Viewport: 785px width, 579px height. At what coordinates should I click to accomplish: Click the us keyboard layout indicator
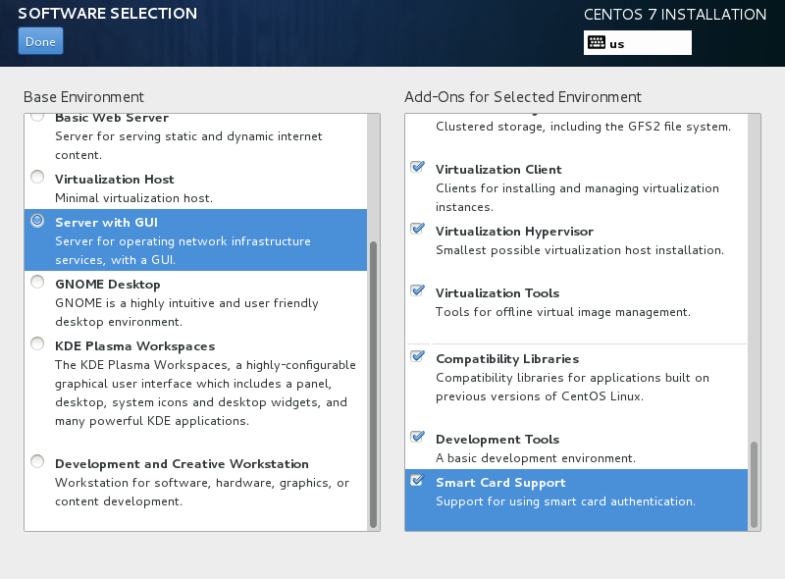(x=617, y=43)
